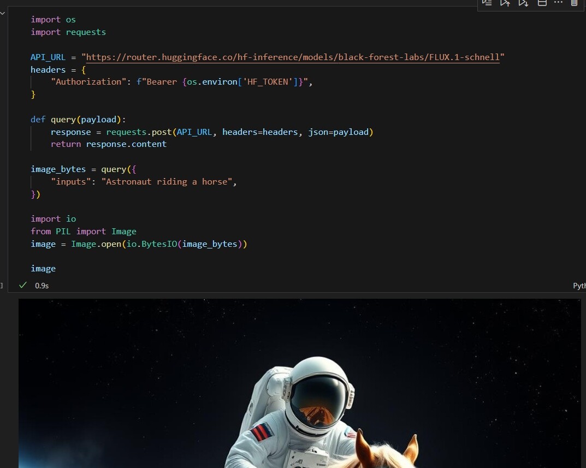586x468 pixels.
Task: Execute the cell and below
Action: click(x=523, y=3)
